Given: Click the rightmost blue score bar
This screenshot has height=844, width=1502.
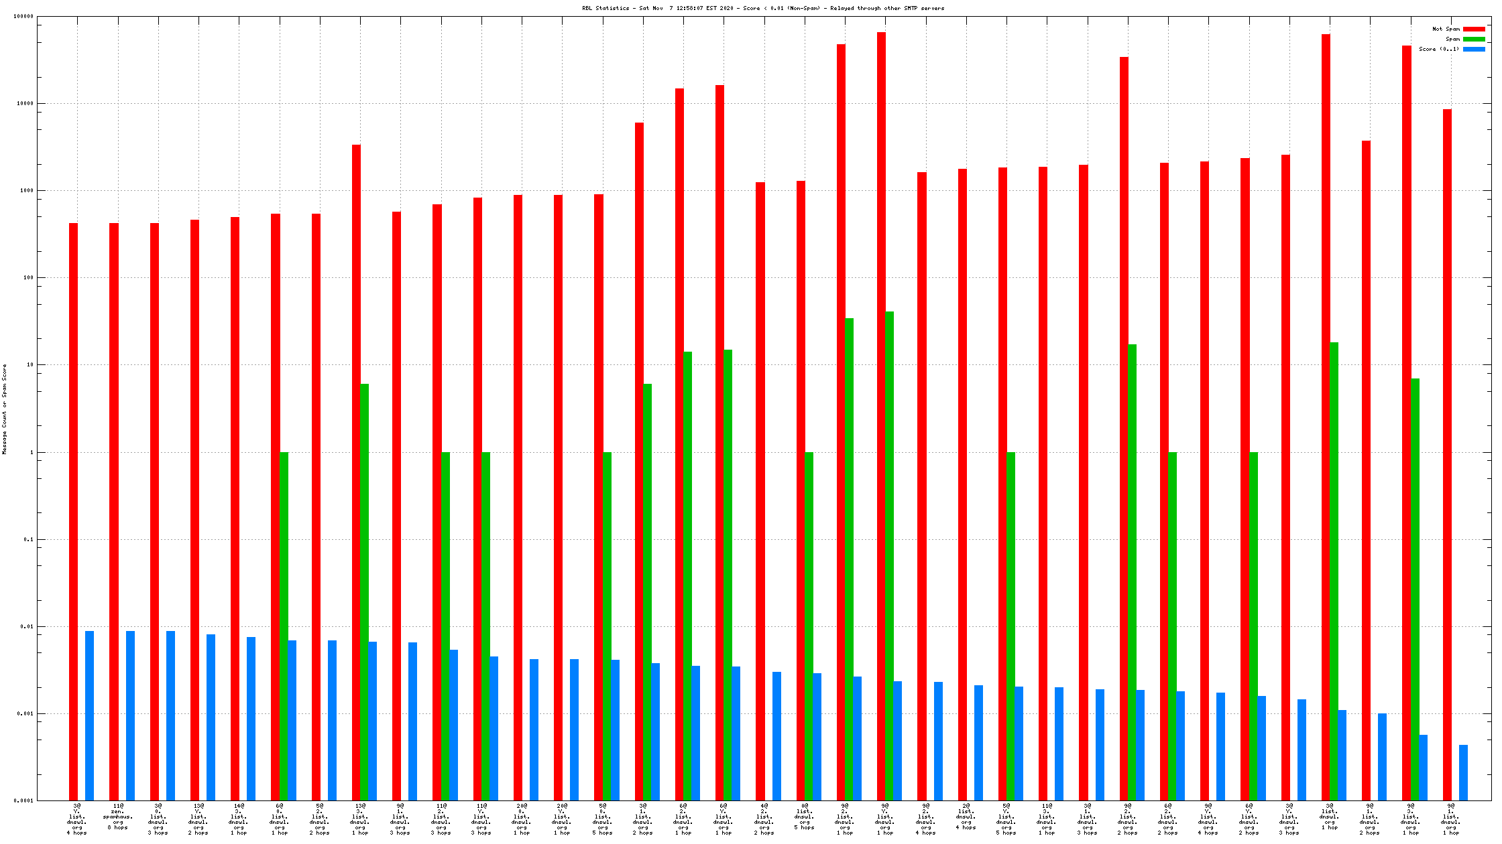Looking at the screenshot, I should (x=1463, y=772).
